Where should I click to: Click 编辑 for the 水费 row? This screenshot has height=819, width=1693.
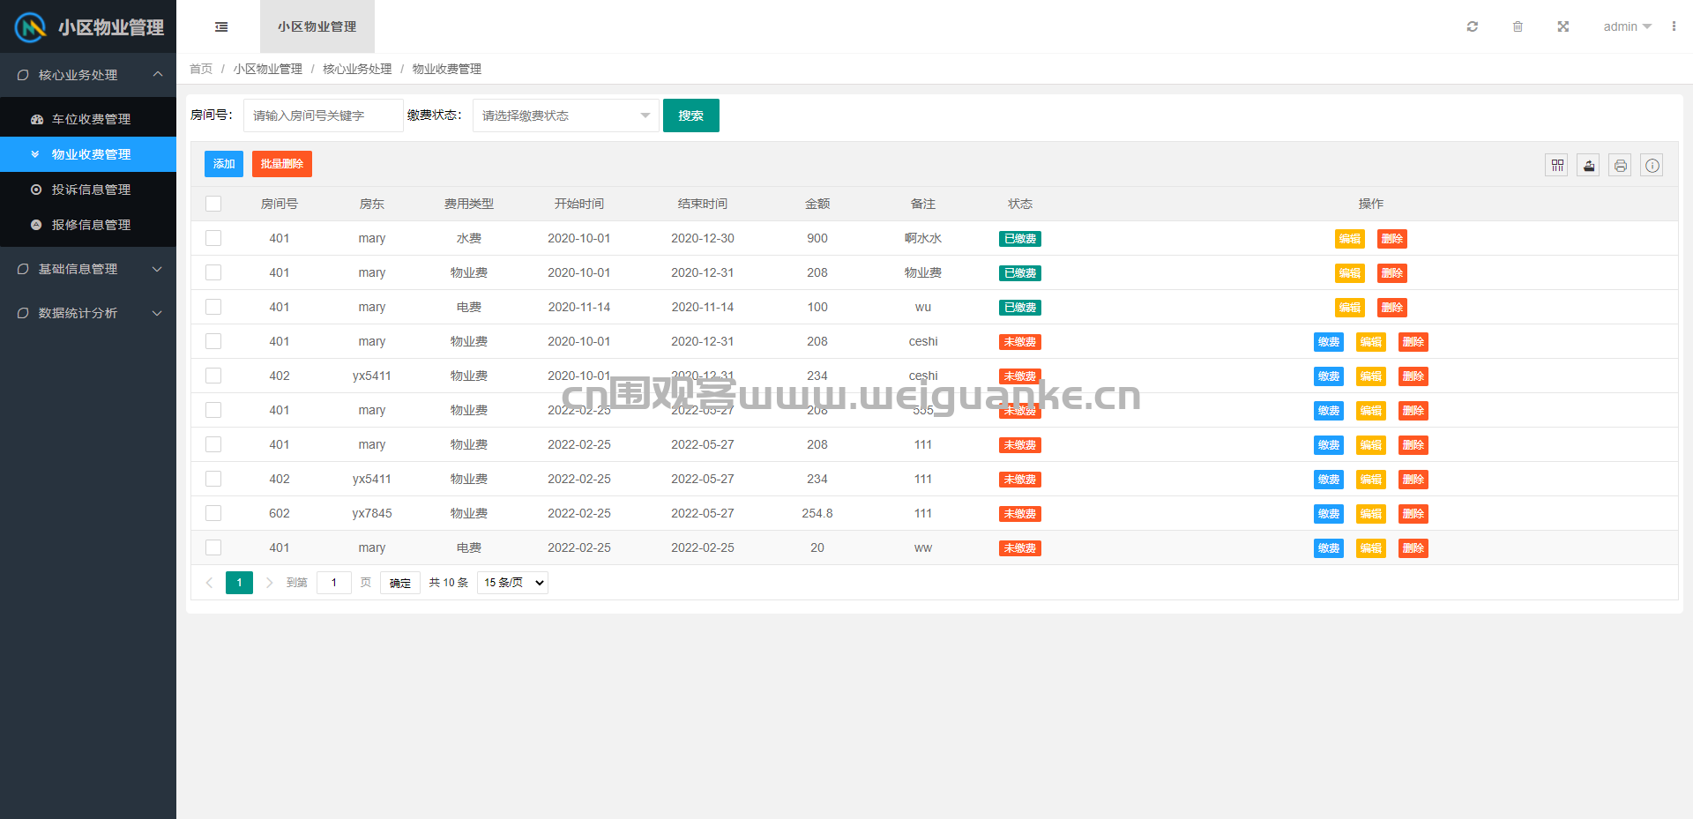(1350, 239)
